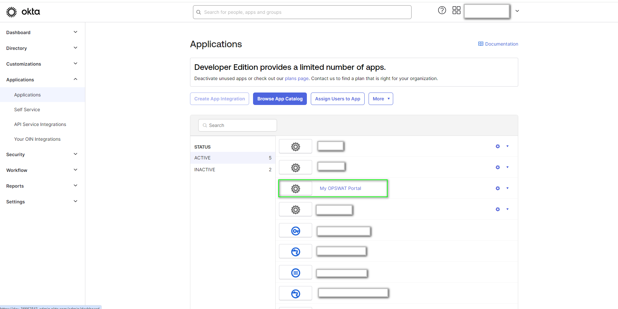Expand actions arrow for My OPSWAT Portal row
The image size is (618, 309).
(507, 188)
